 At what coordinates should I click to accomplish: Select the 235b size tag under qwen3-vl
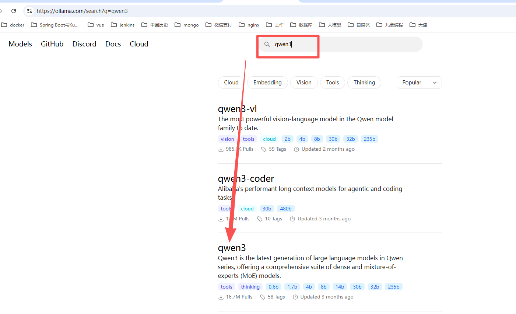click(369, 139)
